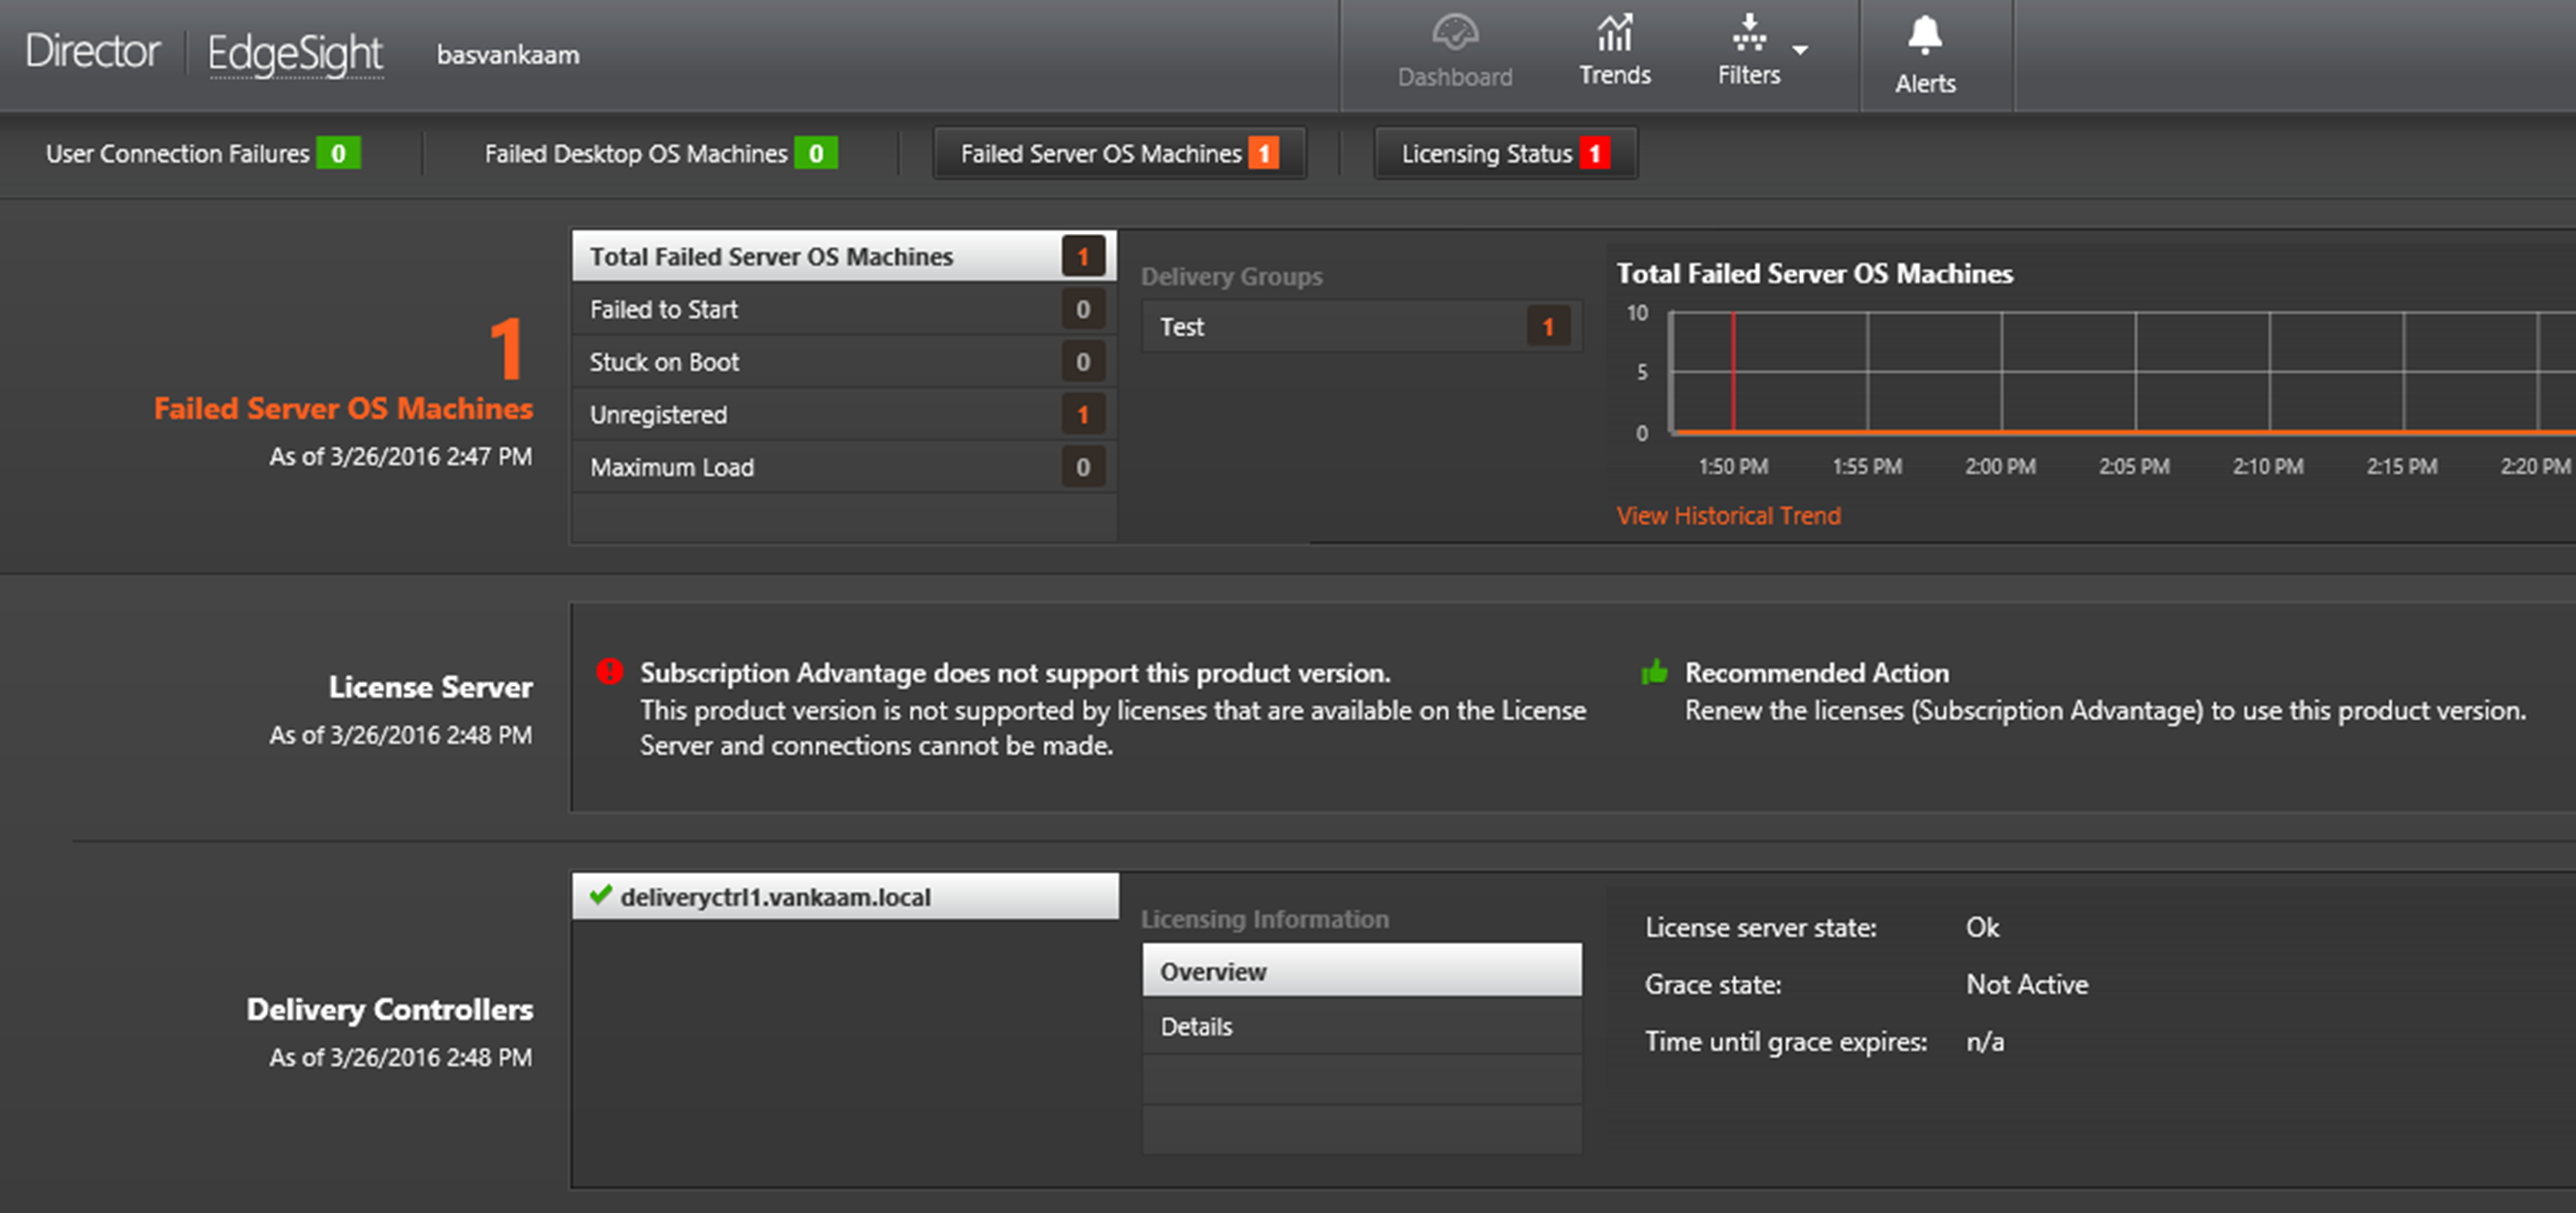Open the EdgeSight link in header
The width and height of the screenshot is (2576, 1213).
[295, 54]
